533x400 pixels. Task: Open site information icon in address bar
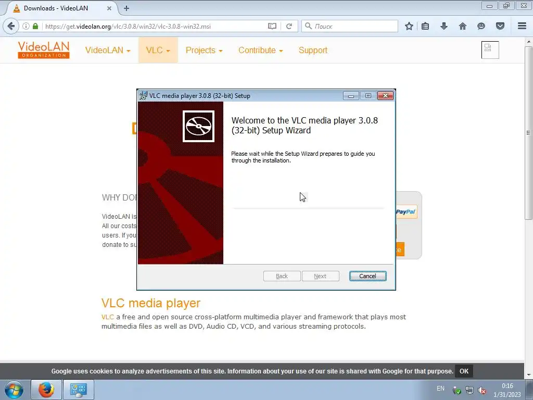click(26, 26)
